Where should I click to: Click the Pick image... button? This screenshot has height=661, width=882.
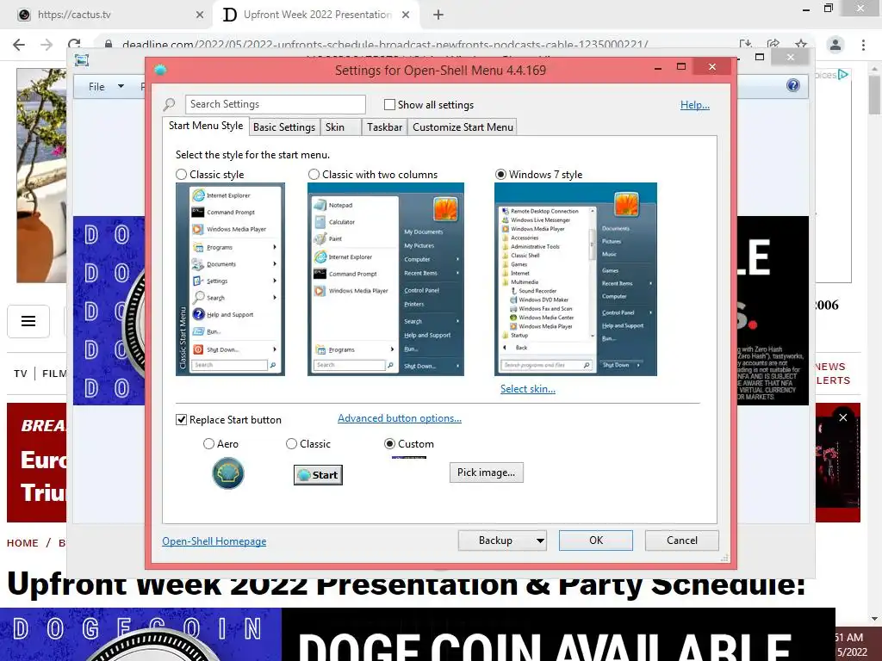pos(486,473)
